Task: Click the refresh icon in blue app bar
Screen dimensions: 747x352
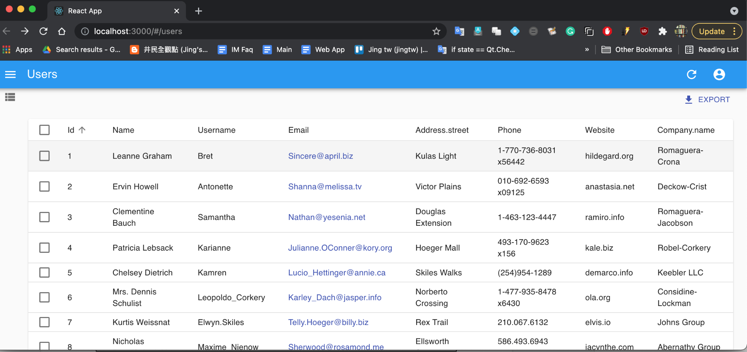Action: pyautogui.click(x=692, y=74)
